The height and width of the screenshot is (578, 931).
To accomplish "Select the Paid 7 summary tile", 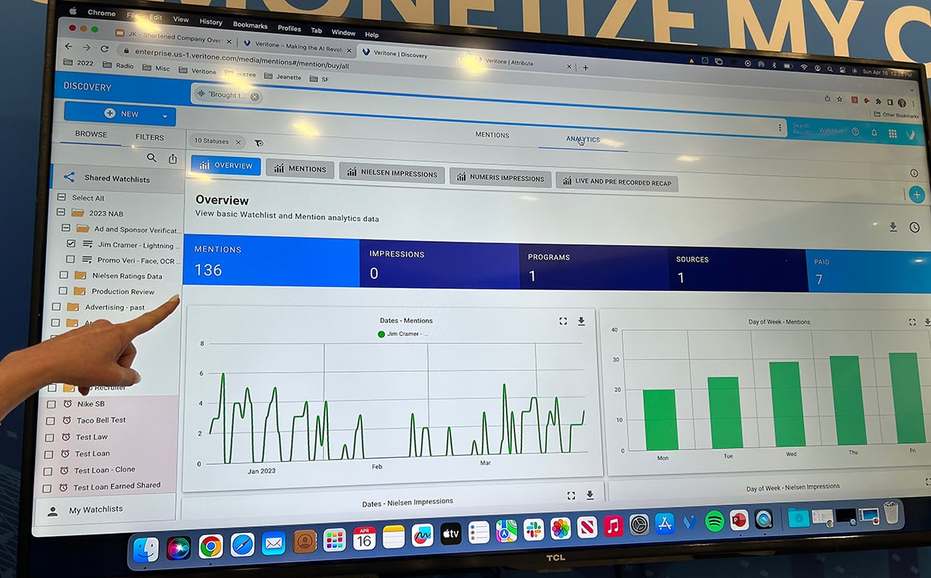I will (868, 272).
